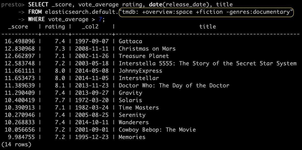Select the title JohnnyExpress
Viewport: 302px width, 150px height.
coord(140,71)
